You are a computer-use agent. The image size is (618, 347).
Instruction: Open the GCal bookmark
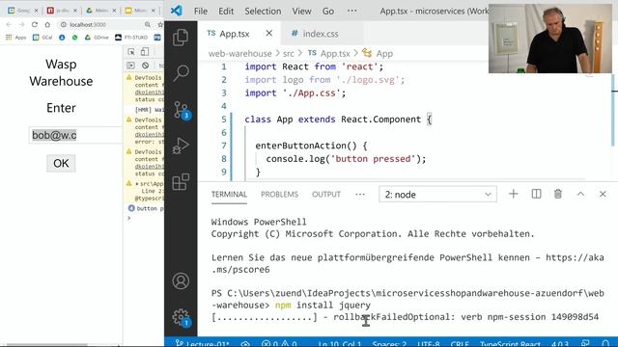[x=42, y=38]
